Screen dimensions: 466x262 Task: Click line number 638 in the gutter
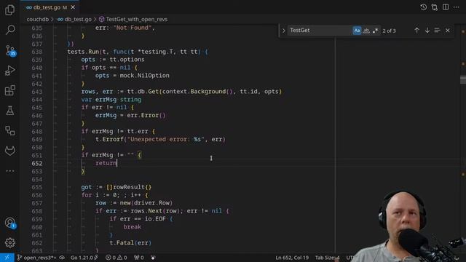[37, 52]
